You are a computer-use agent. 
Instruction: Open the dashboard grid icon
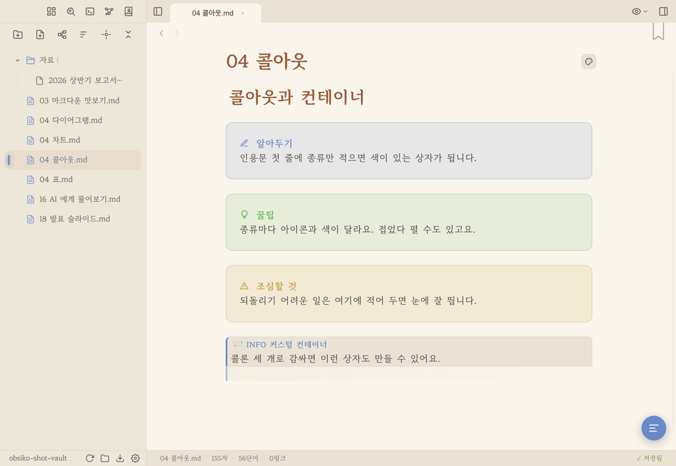51,11
